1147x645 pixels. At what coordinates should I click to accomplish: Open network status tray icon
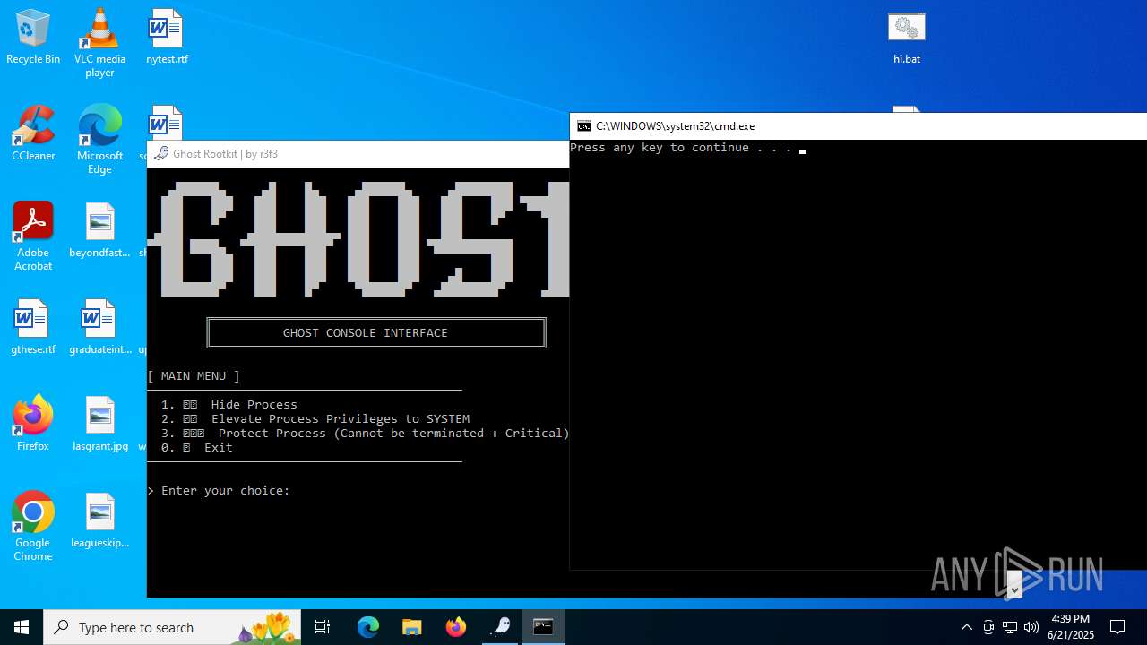[1010, 627]
